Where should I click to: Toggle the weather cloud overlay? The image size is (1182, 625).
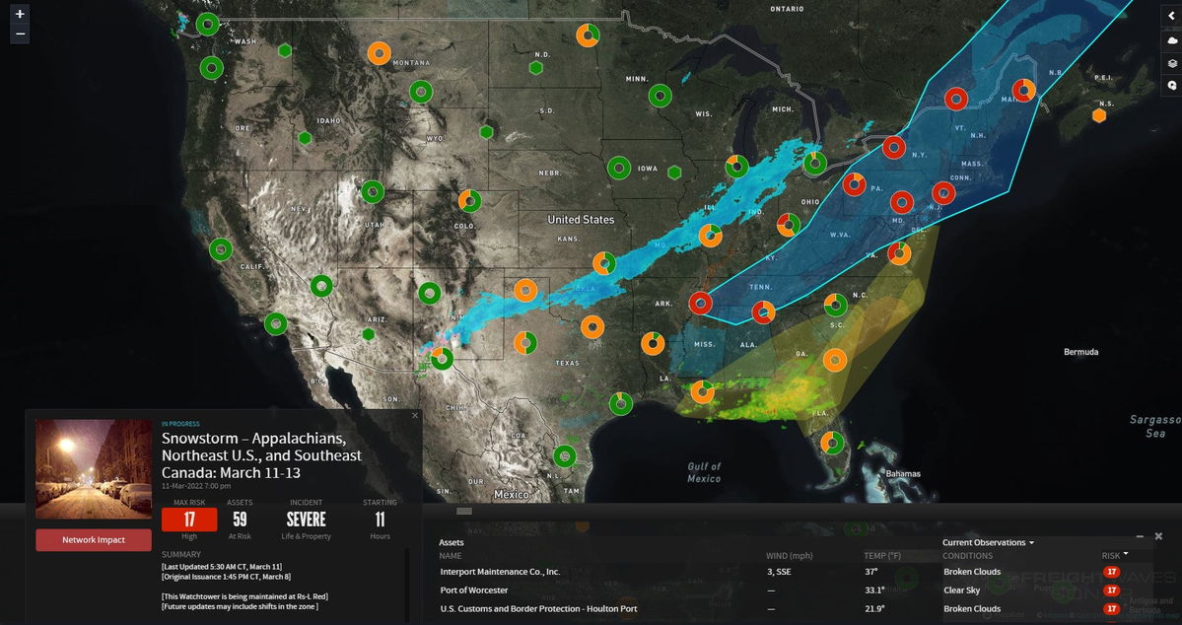click(1171, 40)
